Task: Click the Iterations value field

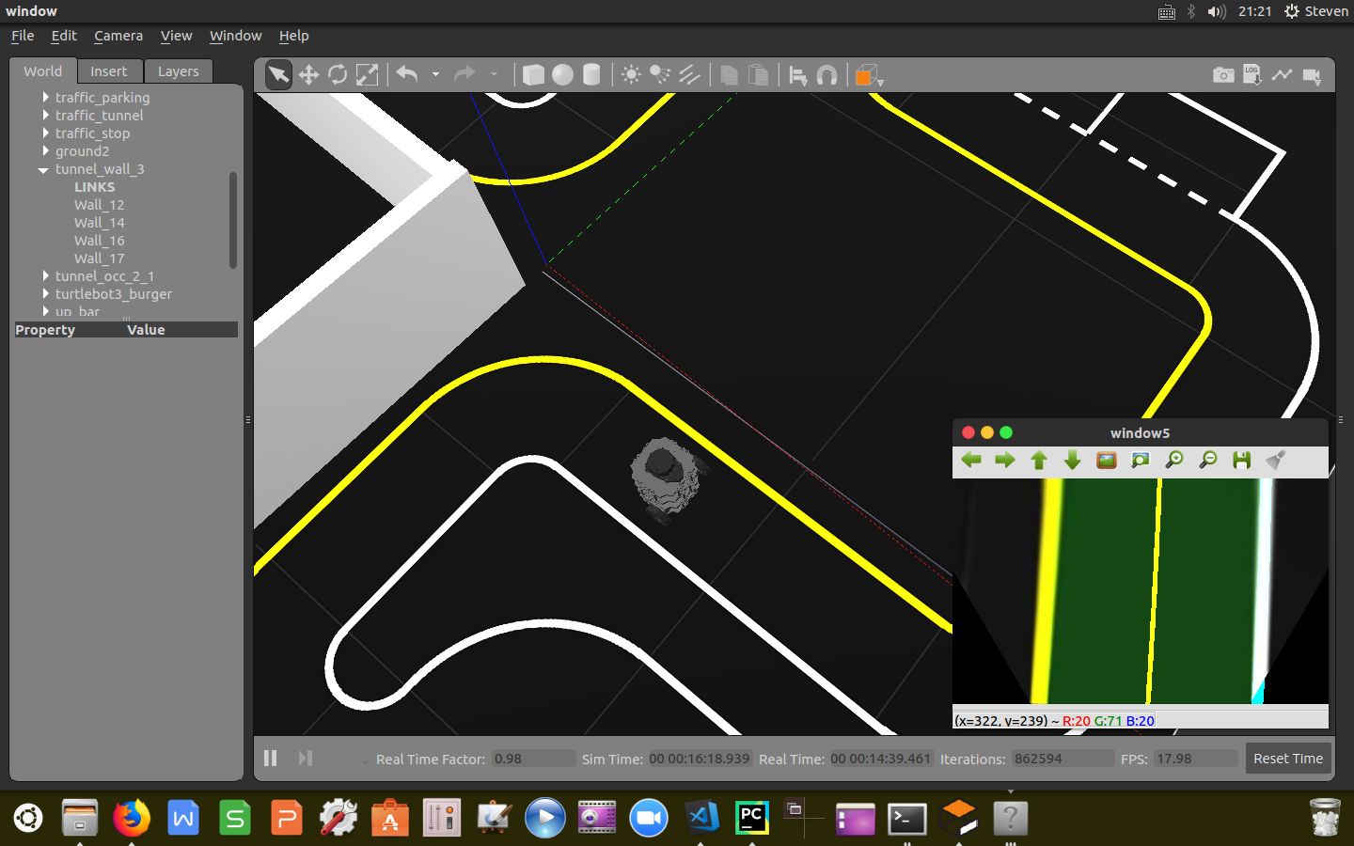Action: point(1062,759)
